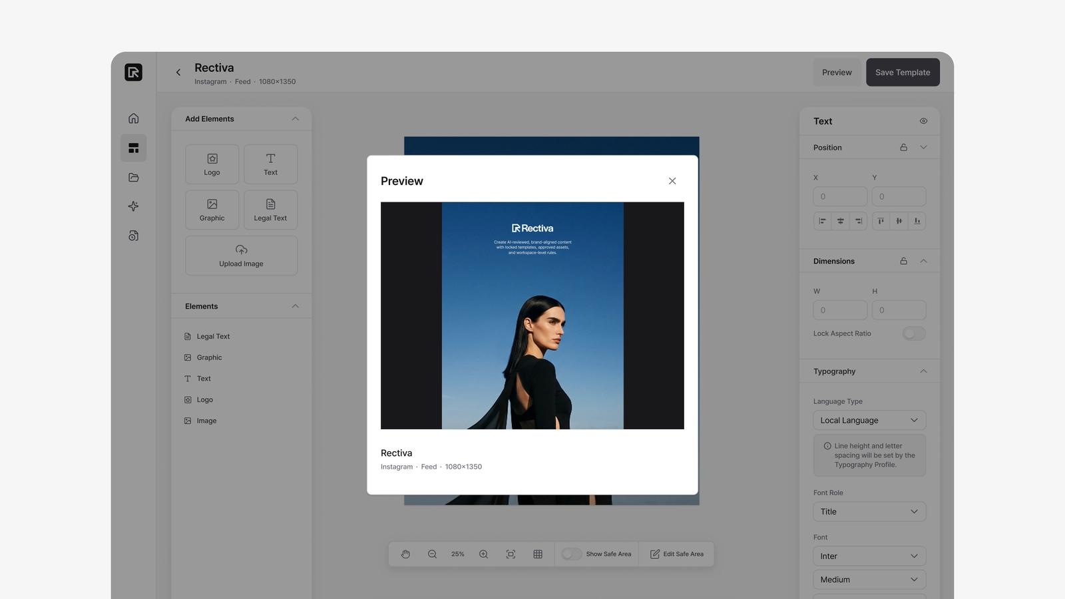Click the zoom out magnifier
Screen dimensions: 1065x599
(432, 554)
